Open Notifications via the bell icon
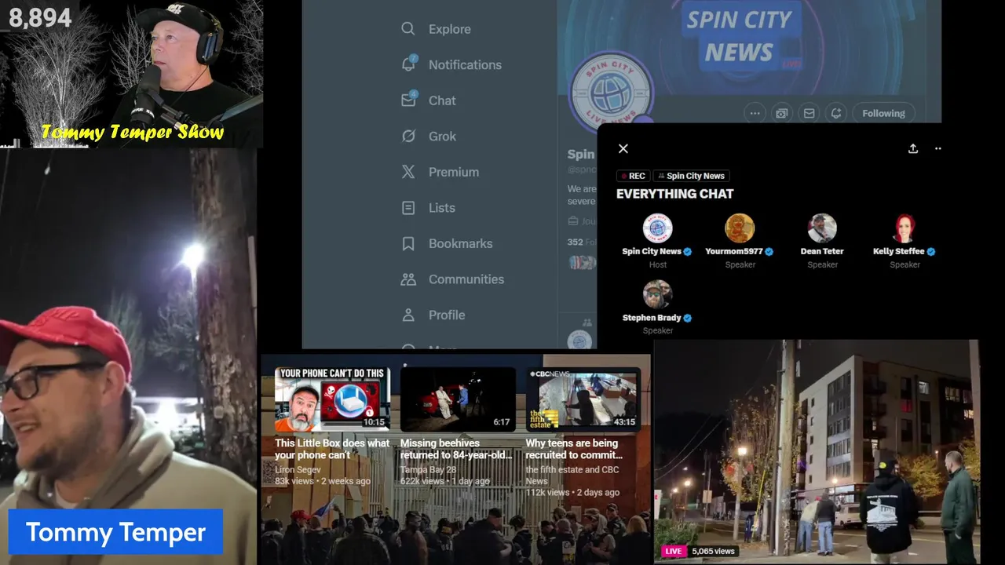Image resolution: width=1005 pixels, height=565 pixels. 408,64
